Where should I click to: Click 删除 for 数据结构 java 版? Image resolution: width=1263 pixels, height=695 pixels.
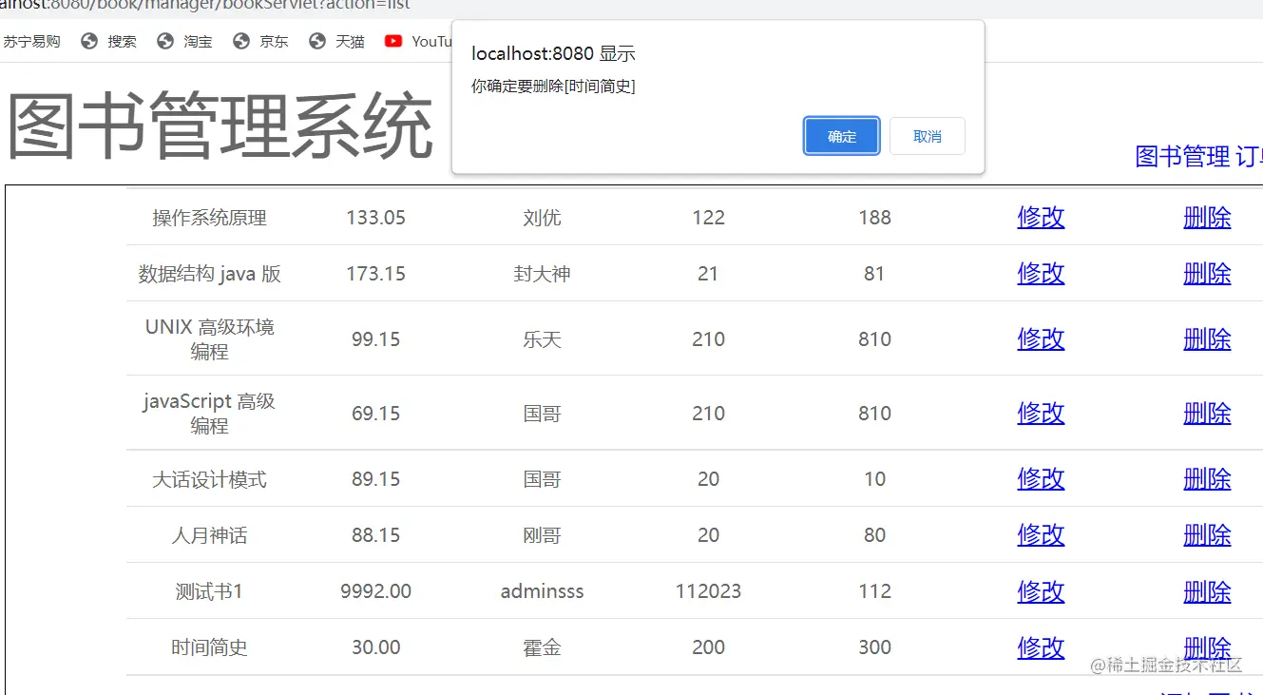pyautogui.click(x=1207, y=274)
